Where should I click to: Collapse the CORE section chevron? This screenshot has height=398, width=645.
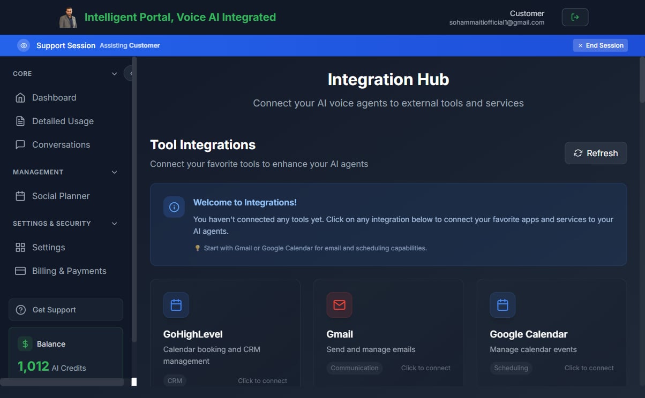point(114,74)
